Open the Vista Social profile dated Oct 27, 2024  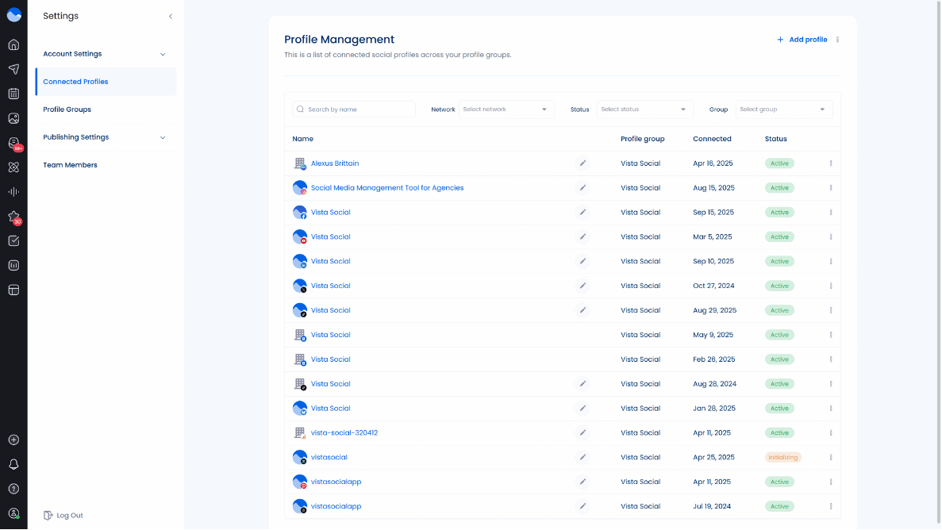pyautogui.click(x=331, y=286)
